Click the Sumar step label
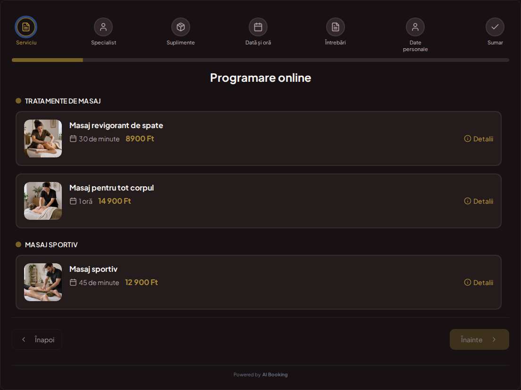Image resolution: width=521 pixels, height=390 pixels. (x=495, y=43)
